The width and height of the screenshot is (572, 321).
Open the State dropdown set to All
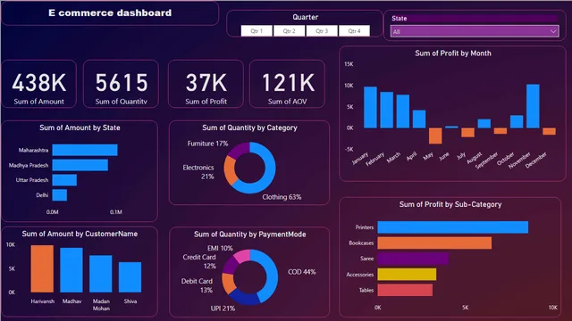coord(475,31)
